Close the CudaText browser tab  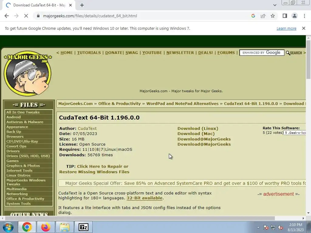(70, 5)
